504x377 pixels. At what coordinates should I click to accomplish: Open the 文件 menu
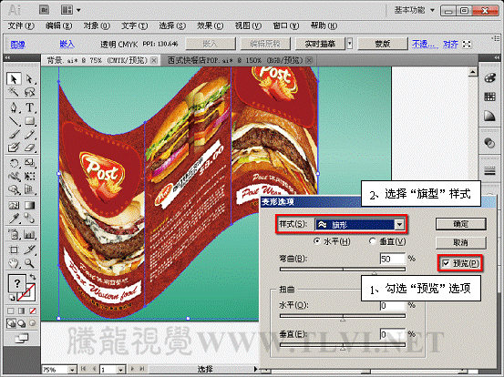(21, 25)
